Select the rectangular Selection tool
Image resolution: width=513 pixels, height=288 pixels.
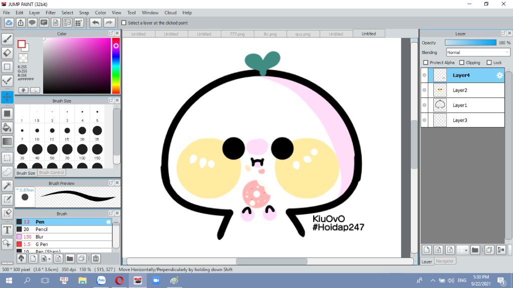(7, 158)
